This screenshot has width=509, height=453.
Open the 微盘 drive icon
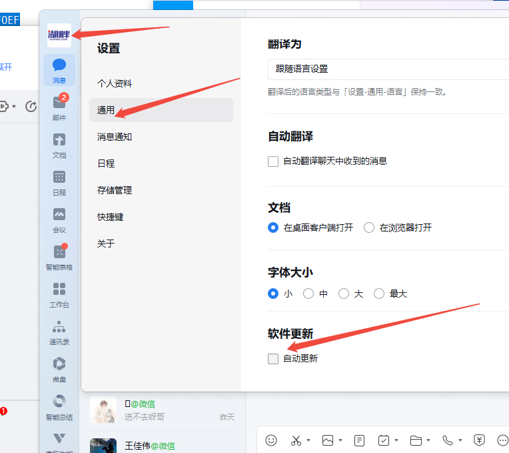[59, 369]
